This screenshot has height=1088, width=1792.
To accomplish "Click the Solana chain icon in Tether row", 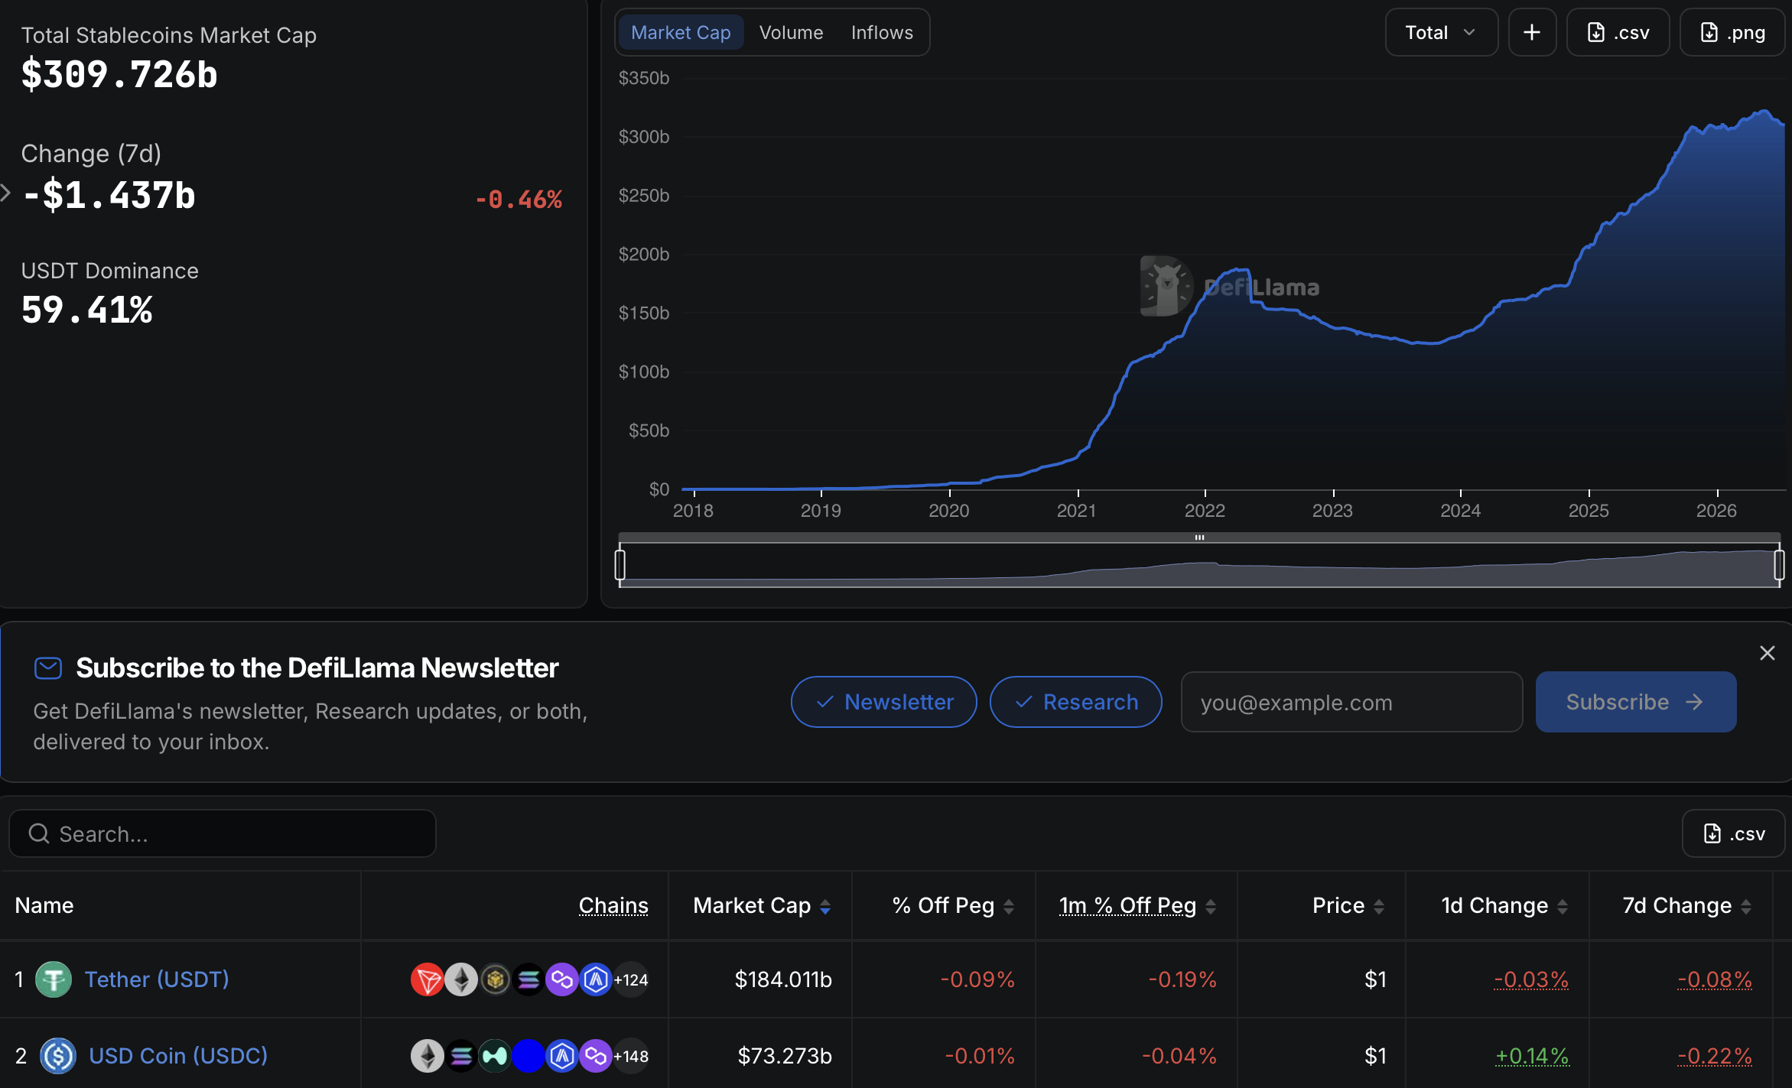I will tap(528, 979).
